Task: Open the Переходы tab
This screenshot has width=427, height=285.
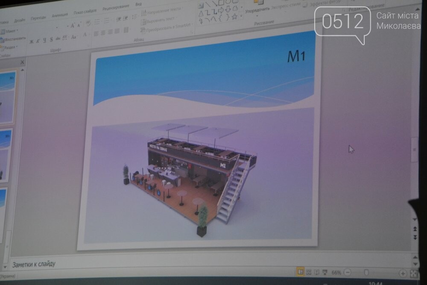Action: coord(38,18)
